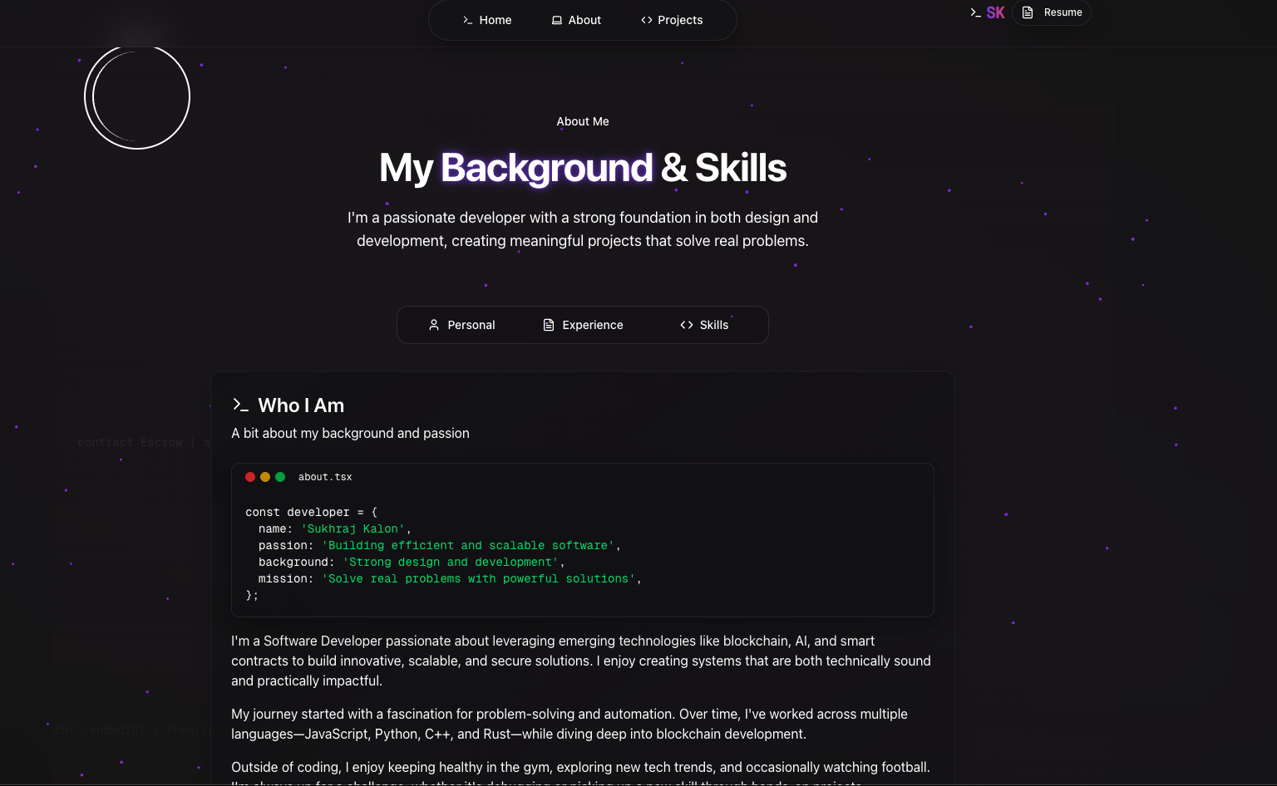Click the user icon in Personal tab
Screen dimensions: 1277x786
click(434, 325)
